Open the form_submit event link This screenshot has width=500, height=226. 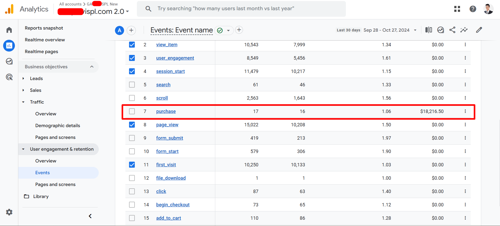[x=170, y=138]
